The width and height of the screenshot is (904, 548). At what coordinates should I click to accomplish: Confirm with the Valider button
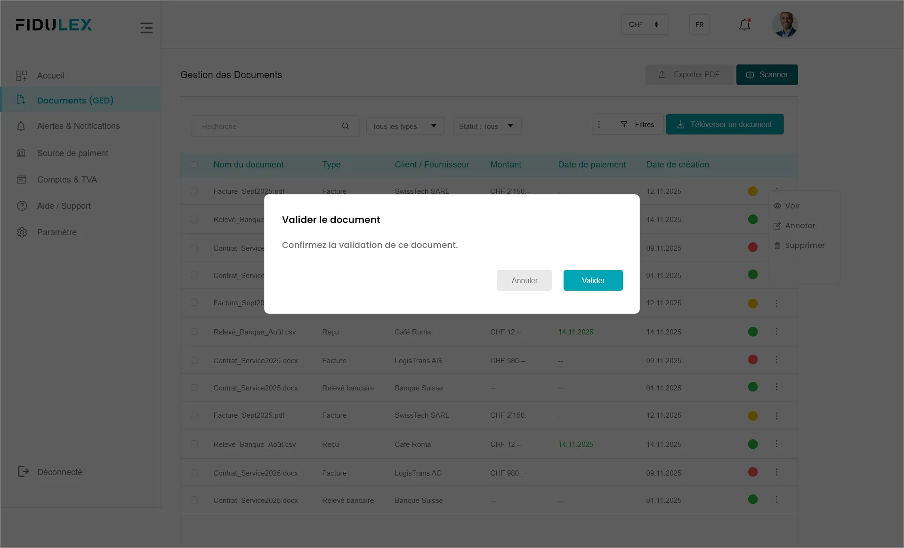click(593, 280)
